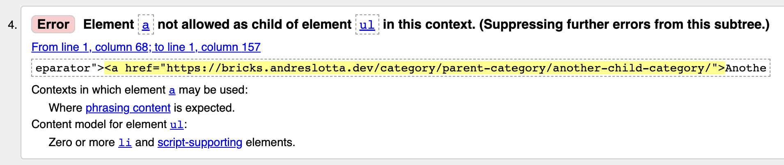
Task: Open the 'script-supporting' elements link
Action: coord(200,142)
